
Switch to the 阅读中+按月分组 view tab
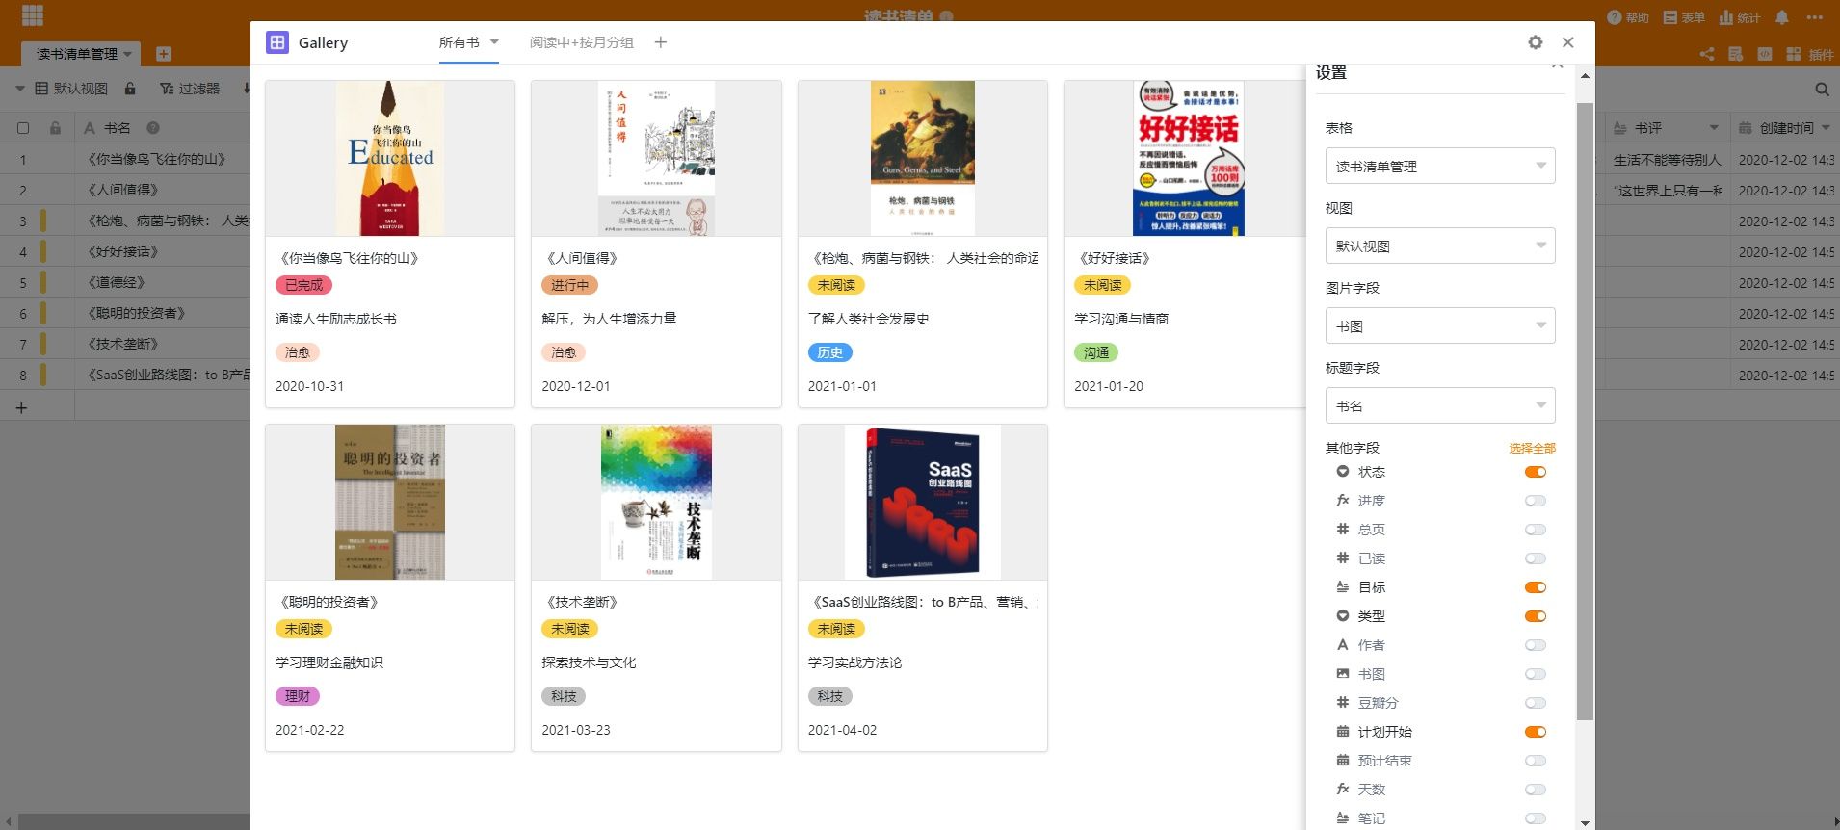coord(582,42)
